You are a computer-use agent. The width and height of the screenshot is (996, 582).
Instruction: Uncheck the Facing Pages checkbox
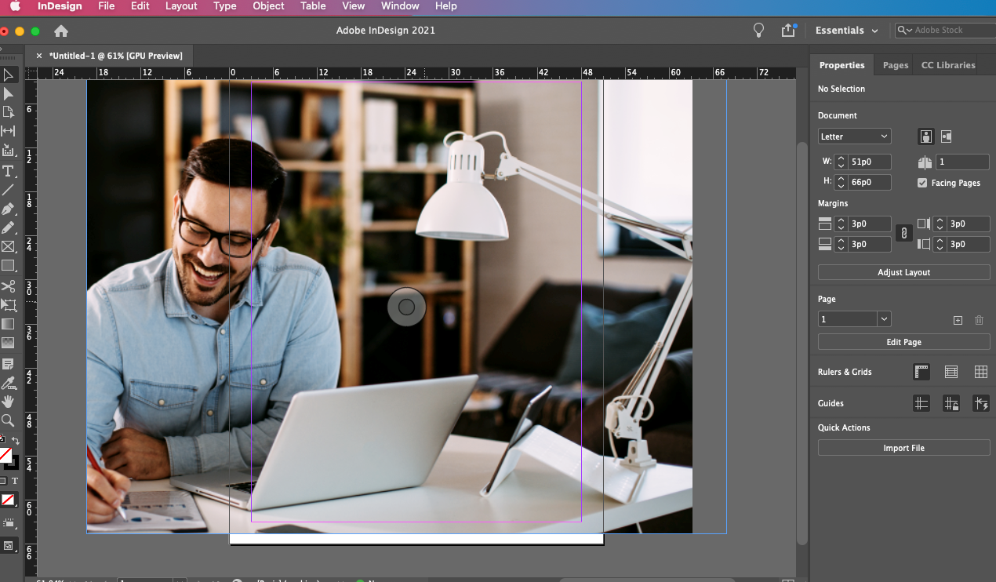[x=922, y=183]
